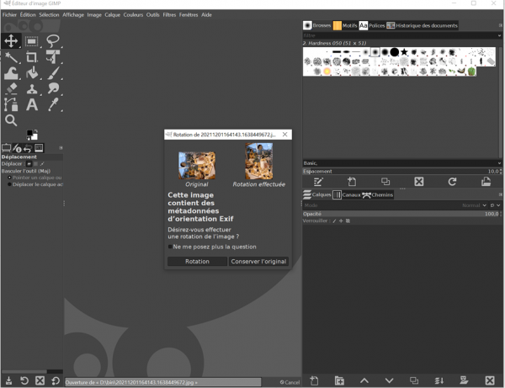Open the Couleurs menu
Viewport: 505px width, 388px height.
pos(133,15)
